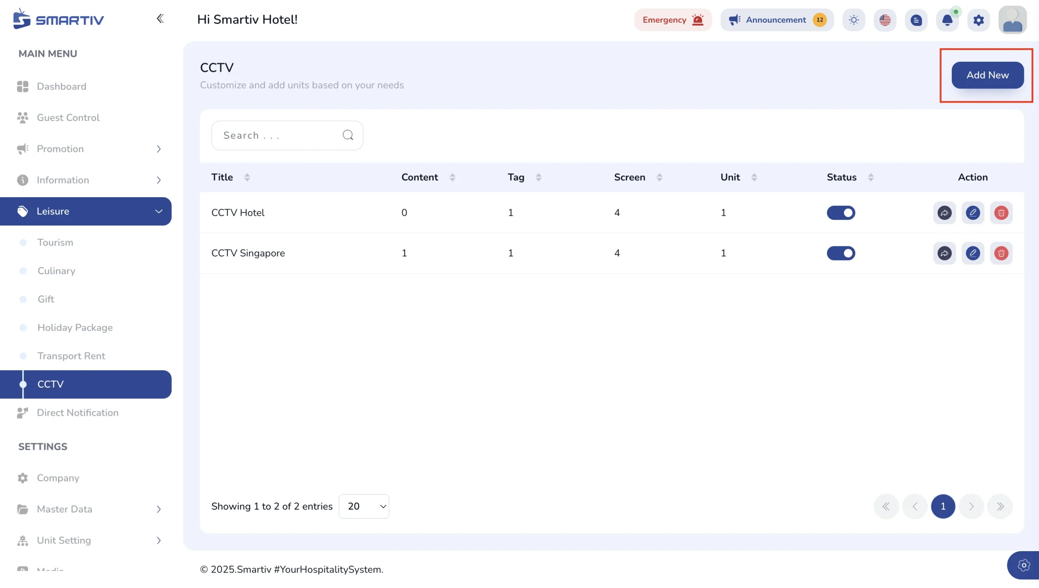Edit the CCTV Singapore entry
The width and height of the screenshot is (1039, 588).
[x=973, y=253]
